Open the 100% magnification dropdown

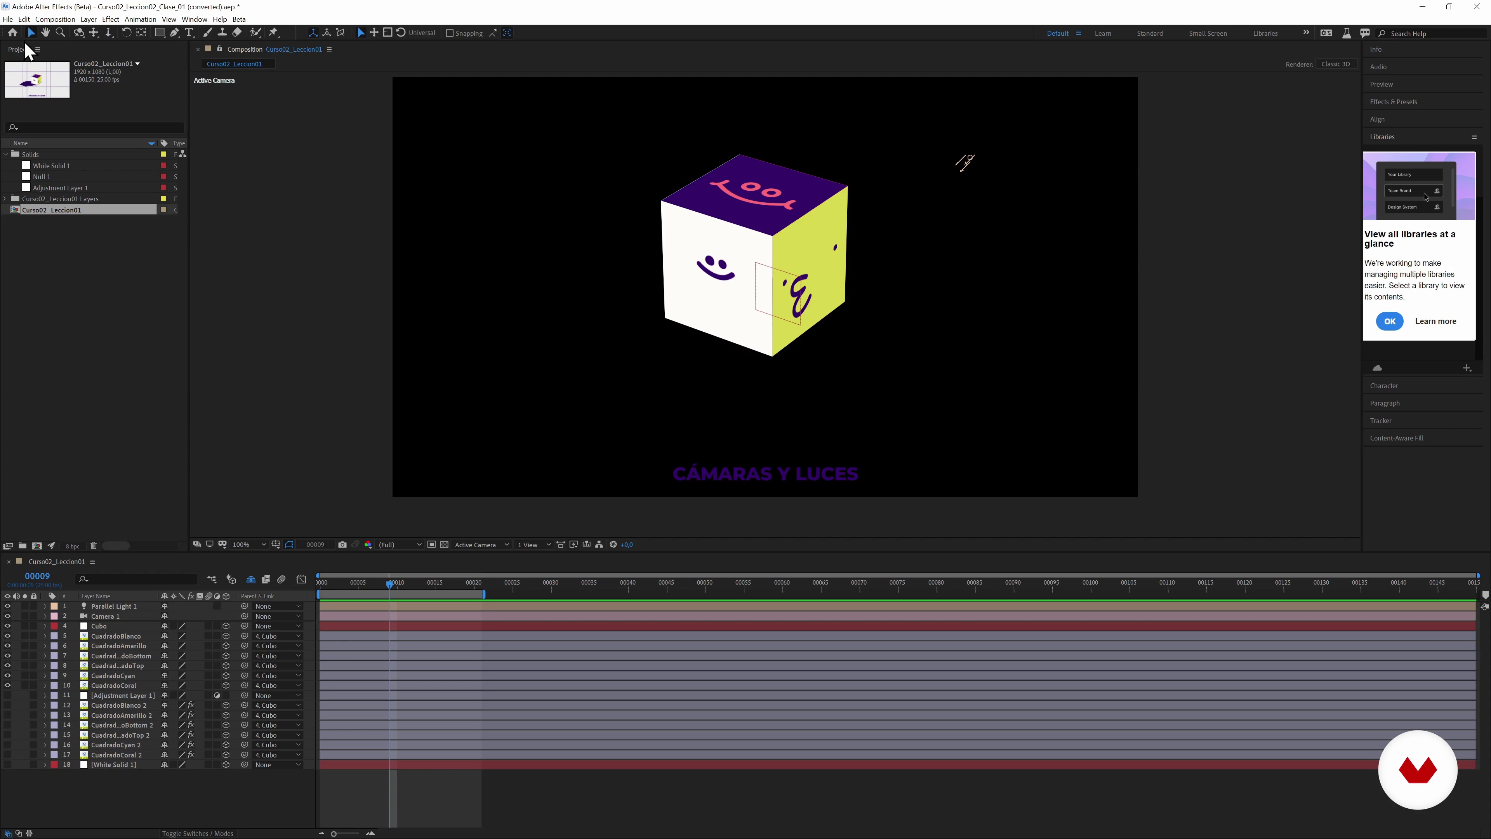[249, 545]
